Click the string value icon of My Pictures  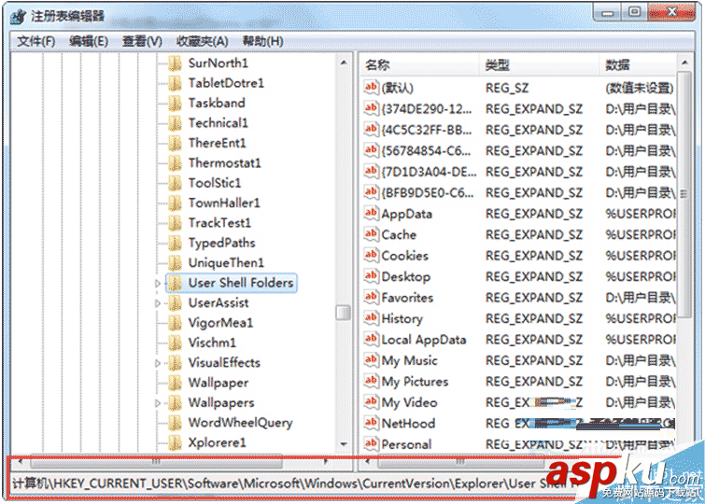(371, 381)
